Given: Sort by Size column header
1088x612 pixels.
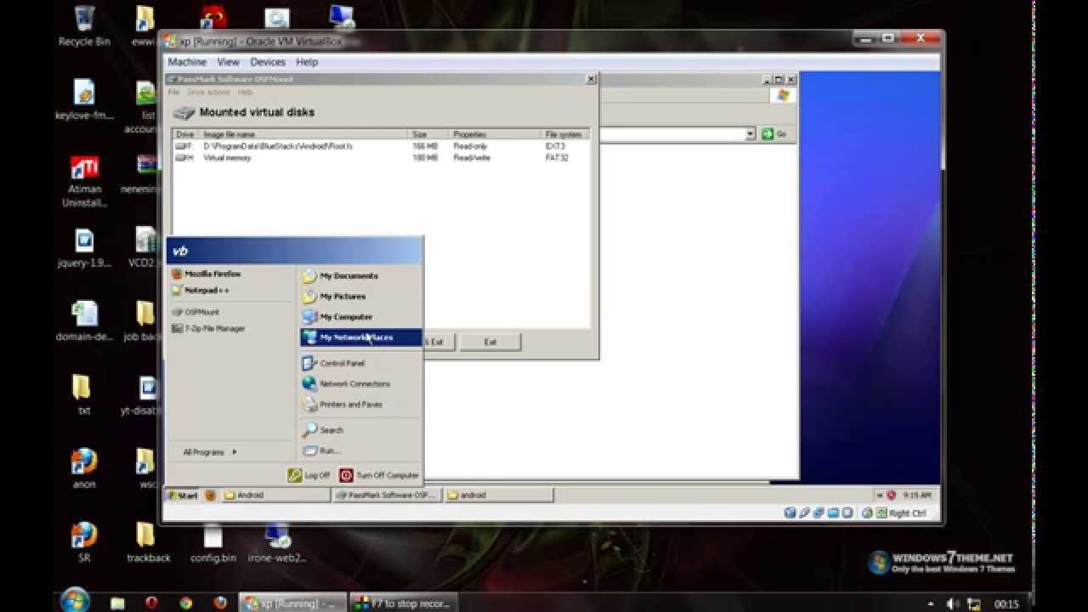Looking at the screenshot, I should 428,134.
